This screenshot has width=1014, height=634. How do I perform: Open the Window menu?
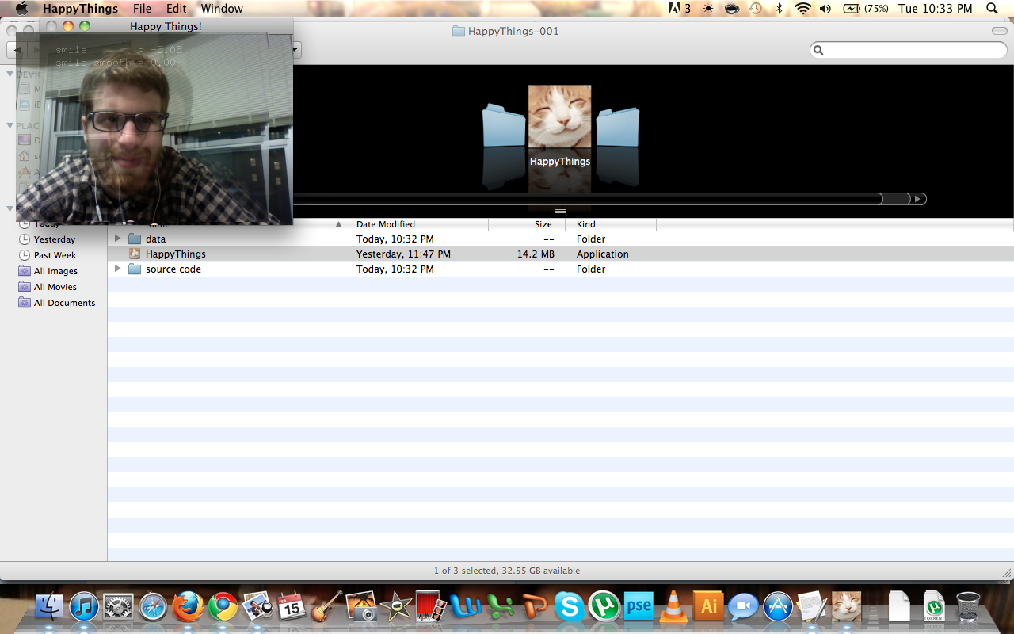(x=222, y=9)
